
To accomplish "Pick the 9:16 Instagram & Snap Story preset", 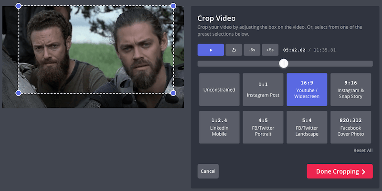I will [351, 90].
